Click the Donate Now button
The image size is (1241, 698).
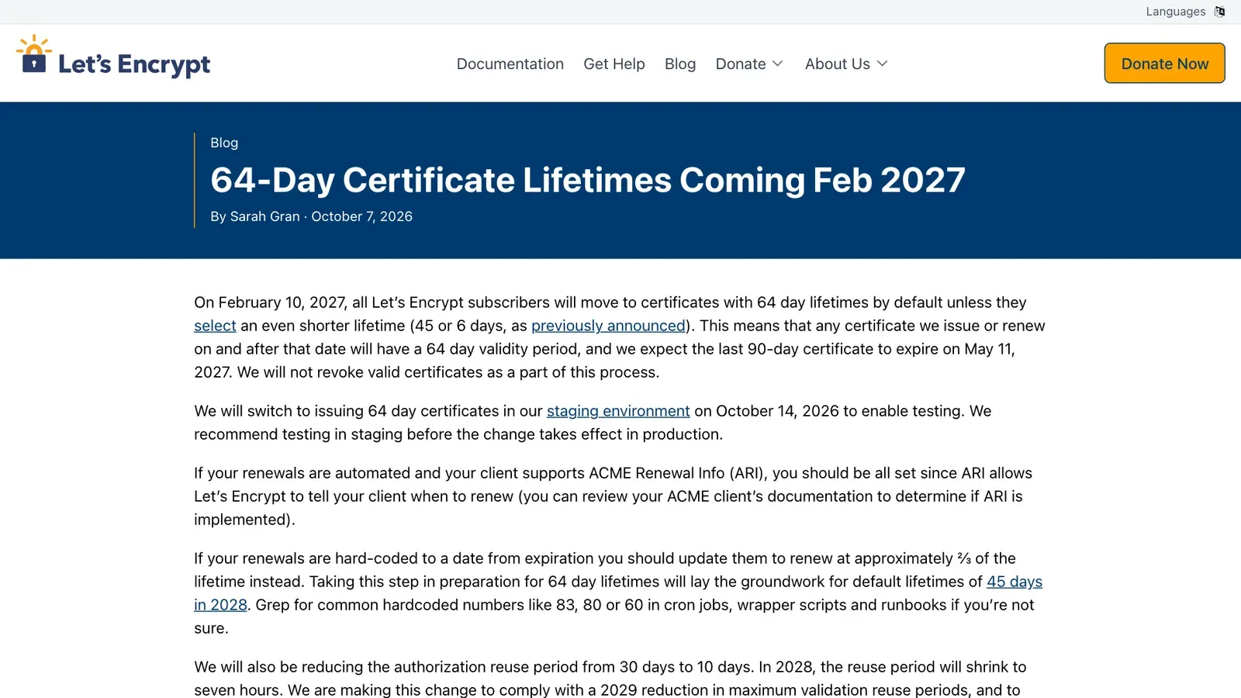pyautogui.click(x=1165, y=64)
